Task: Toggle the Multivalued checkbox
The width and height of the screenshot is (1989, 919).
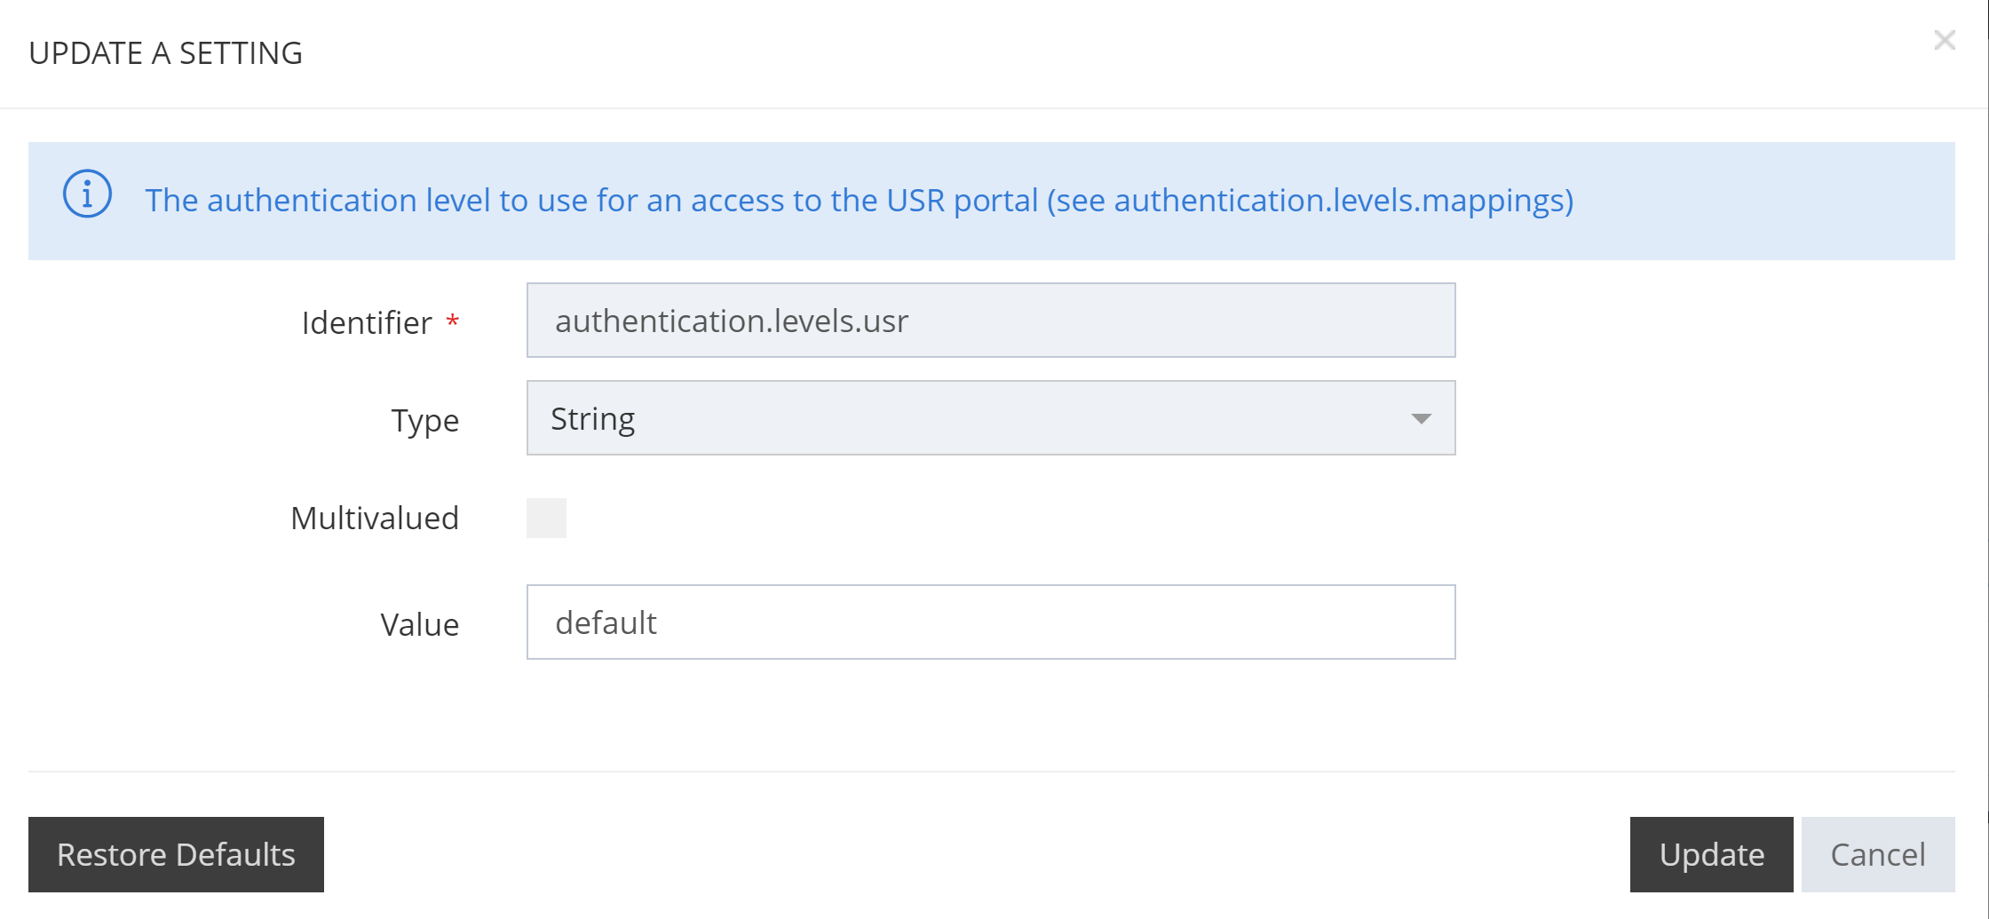Action: click(546, 518)
